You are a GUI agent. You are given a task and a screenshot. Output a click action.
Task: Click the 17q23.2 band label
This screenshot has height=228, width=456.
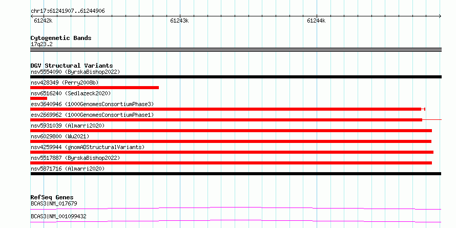(x=42, y=45)
